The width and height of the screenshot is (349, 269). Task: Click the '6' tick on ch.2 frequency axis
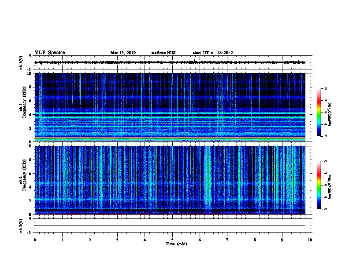(31, 173)
